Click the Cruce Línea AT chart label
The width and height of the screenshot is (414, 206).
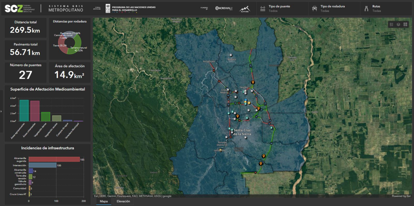[x=18, y=195]
